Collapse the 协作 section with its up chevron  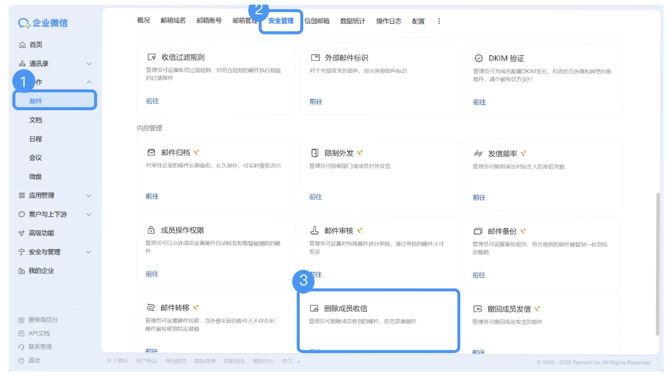(89, 82)
